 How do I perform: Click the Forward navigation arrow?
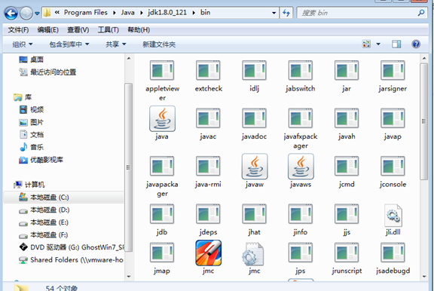point(26,13)
